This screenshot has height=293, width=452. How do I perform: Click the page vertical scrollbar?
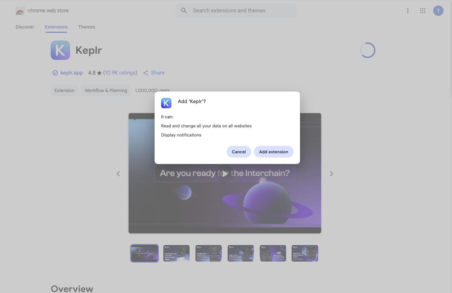click(451, 49)
